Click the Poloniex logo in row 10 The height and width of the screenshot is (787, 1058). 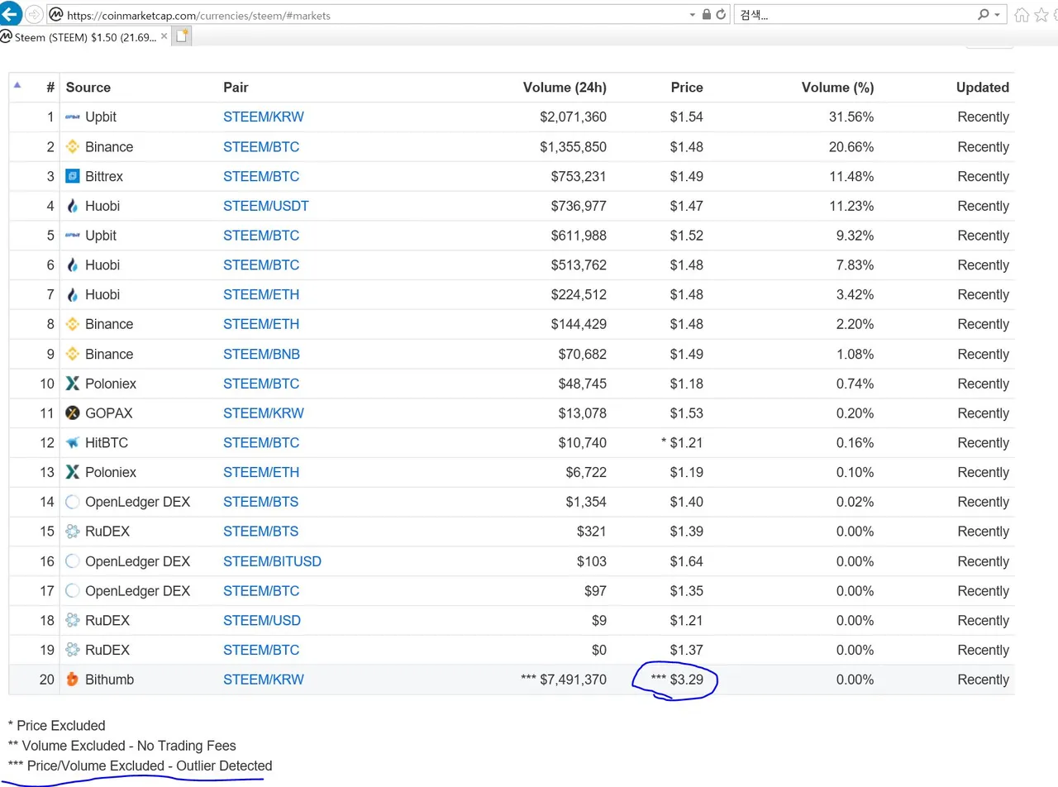click(x=72, y=384)
